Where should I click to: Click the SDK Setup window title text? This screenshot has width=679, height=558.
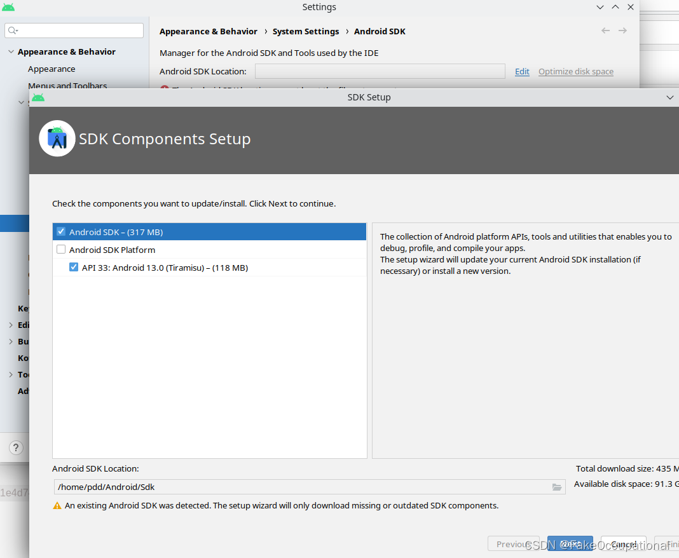tap(369, 97)
